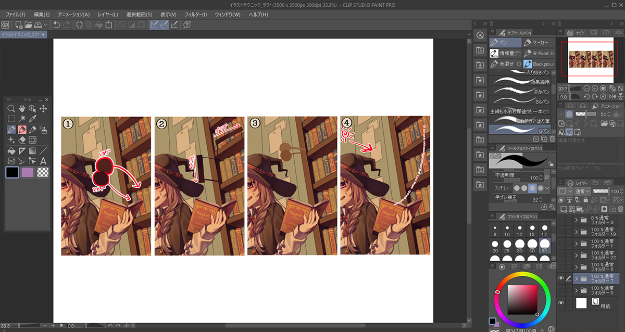The image size is (625, 332).
Task: Toggle visibility of the 用紙 paper layer
Action: (561, 303)
